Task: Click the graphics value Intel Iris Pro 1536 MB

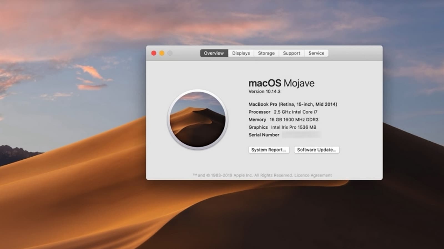Action: click(x=294, y=127)
